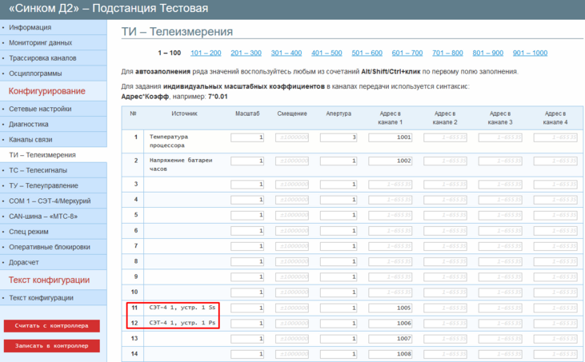The width and height of the screenshot is (585, 362).
Task: Select the source field of row 11
Action: point(184,308)
